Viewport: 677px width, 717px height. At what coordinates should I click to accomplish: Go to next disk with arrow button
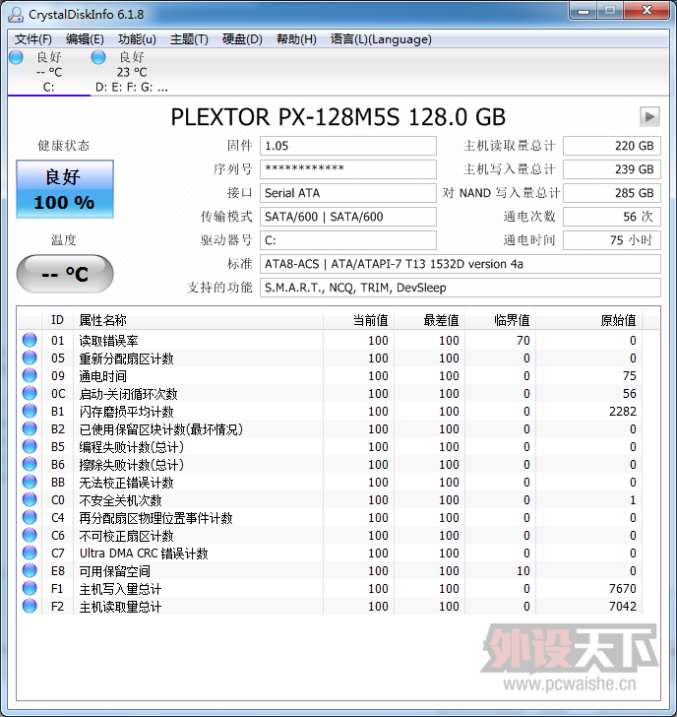click(649, 117)
